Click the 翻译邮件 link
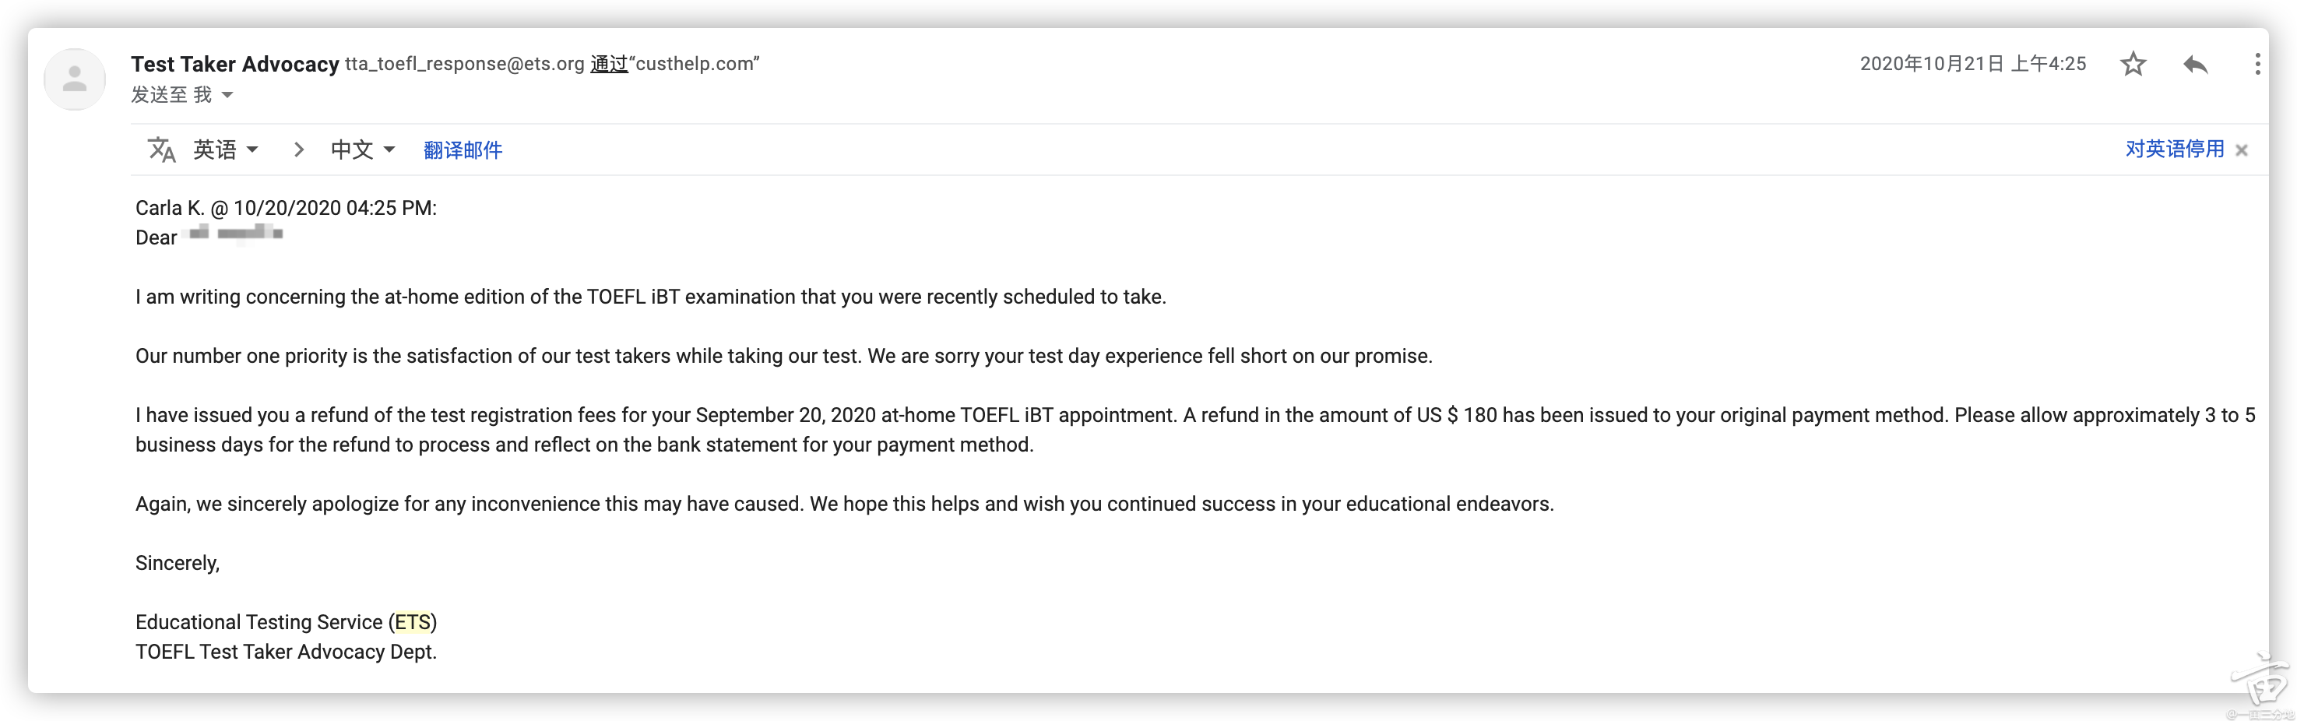Viewport: 2297px width, 721px height. [x=463, y=149]
